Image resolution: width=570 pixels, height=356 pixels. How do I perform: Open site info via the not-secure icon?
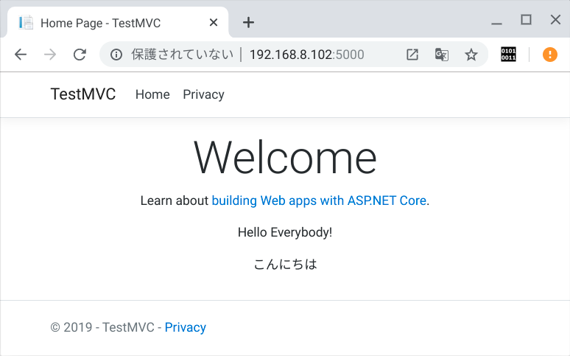pyautogui.click(x=116, y=55)
